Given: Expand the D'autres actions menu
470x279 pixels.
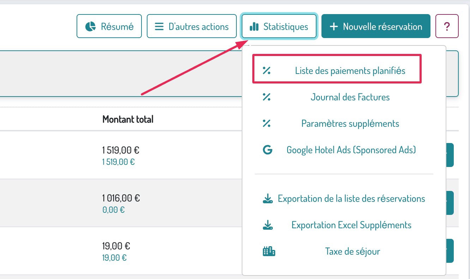Looking at the screenshot, I should pyautogui.click(x=192, y=26).
